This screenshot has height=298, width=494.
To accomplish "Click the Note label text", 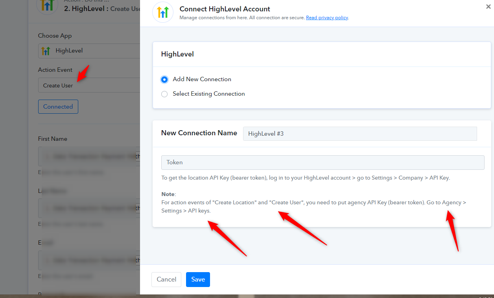I will click(x=169, y=194).
